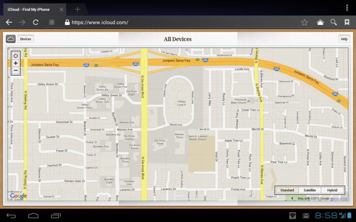
Task: Open the Terms of Use link
Action: pyautogui.click(x=339, y=198)
